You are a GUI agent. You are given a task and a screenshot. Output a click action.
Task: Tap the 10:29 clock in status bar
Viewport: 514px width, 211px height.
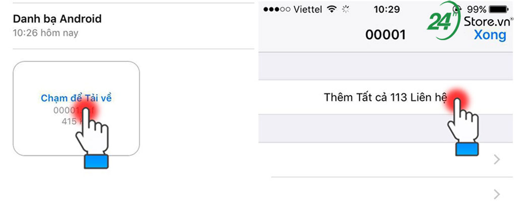pos(386,10)
